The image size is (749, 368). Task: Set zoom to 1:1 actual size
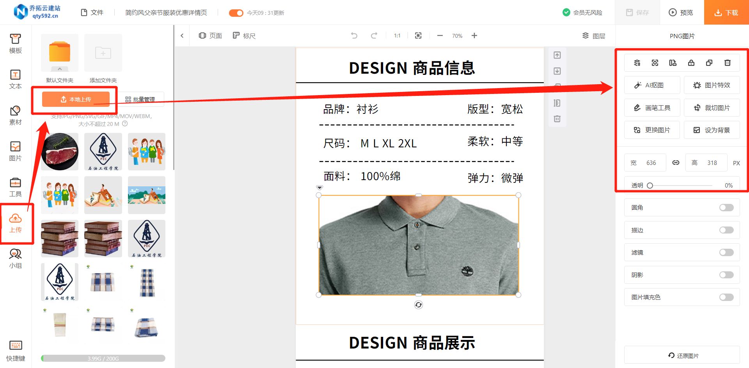[x=397, y=36]
